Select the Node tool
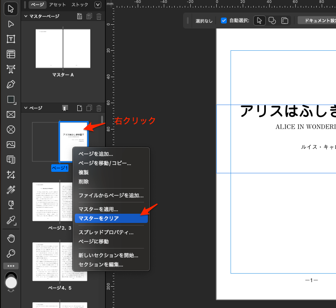This screenshot has height=308, width=336. coord(11,24)
